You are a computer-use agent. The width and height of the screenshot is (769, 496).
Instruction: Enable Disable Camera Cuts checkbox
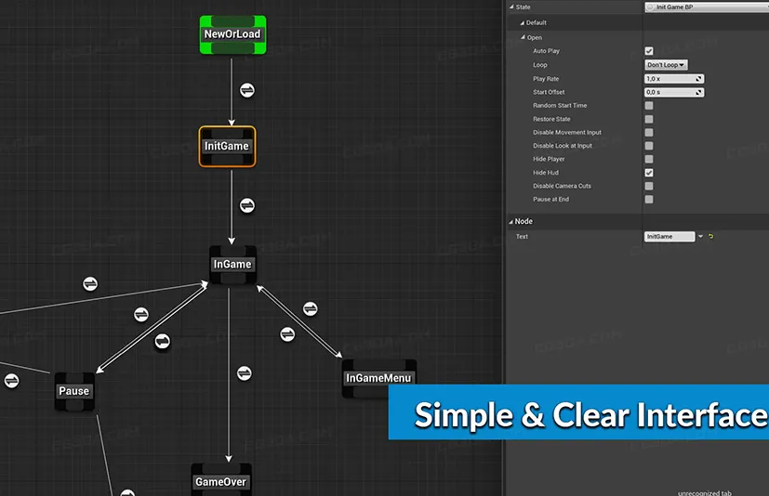[x=649, y=186]
